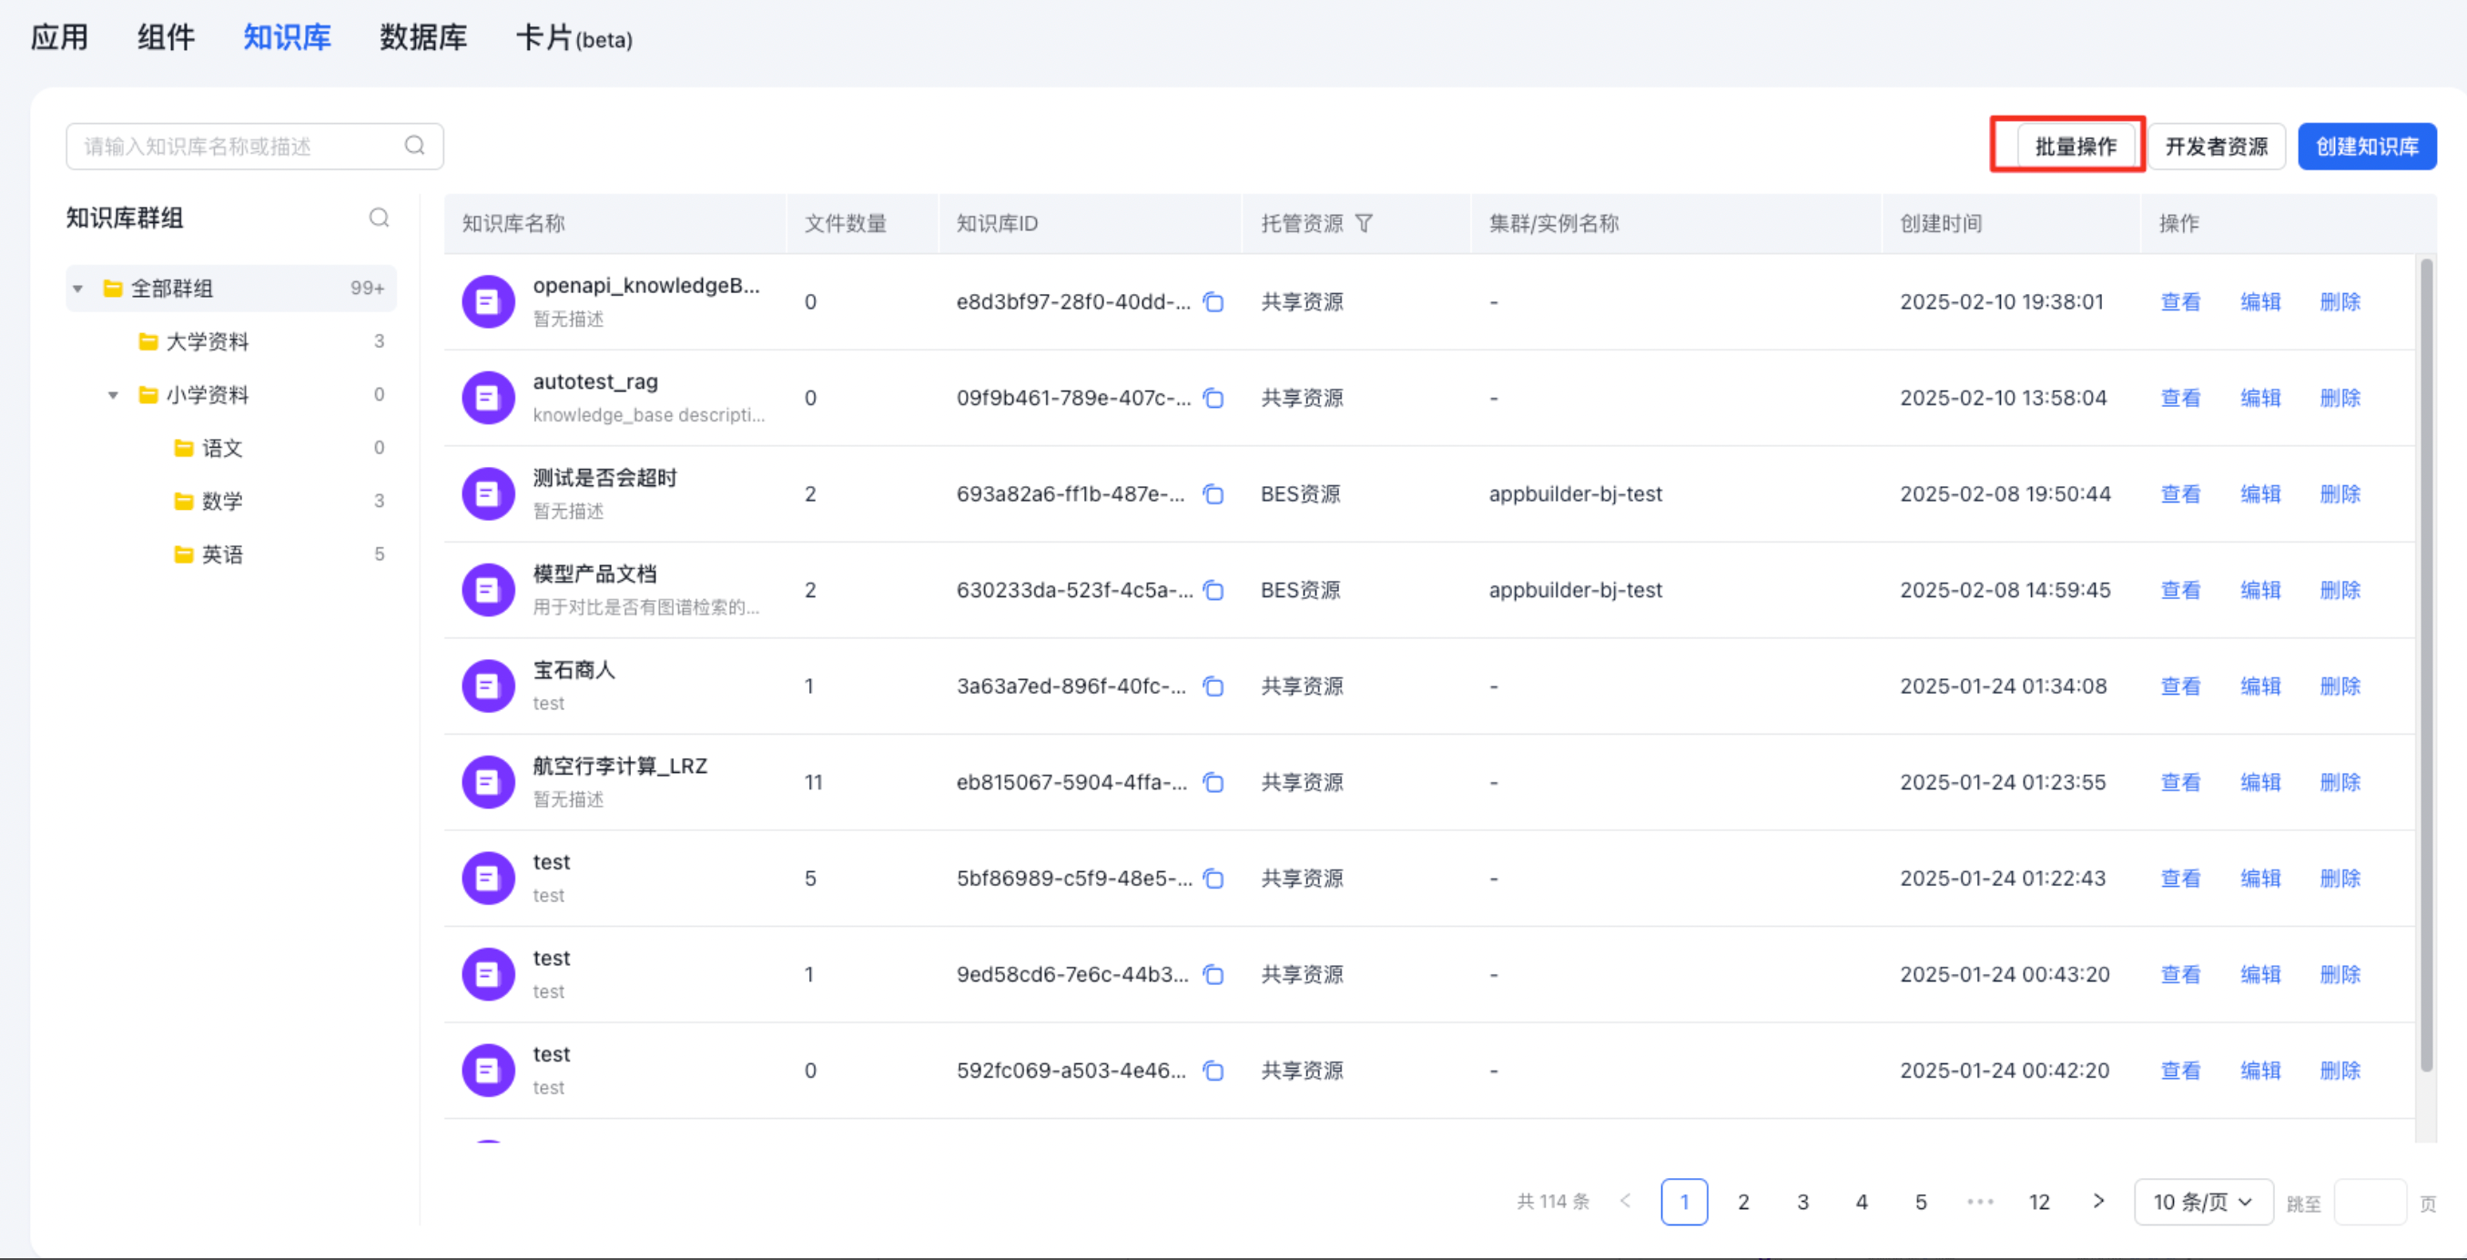Open the 10 条/页 page size dropdown
Viewport: 2467px width, 1260px height.
[x=2203, y=1202]
